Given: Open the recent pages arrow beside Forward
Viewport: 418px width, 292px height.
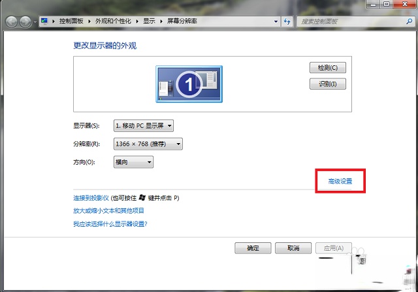Looking at the screenshot, I should click(x=35, y=22).
